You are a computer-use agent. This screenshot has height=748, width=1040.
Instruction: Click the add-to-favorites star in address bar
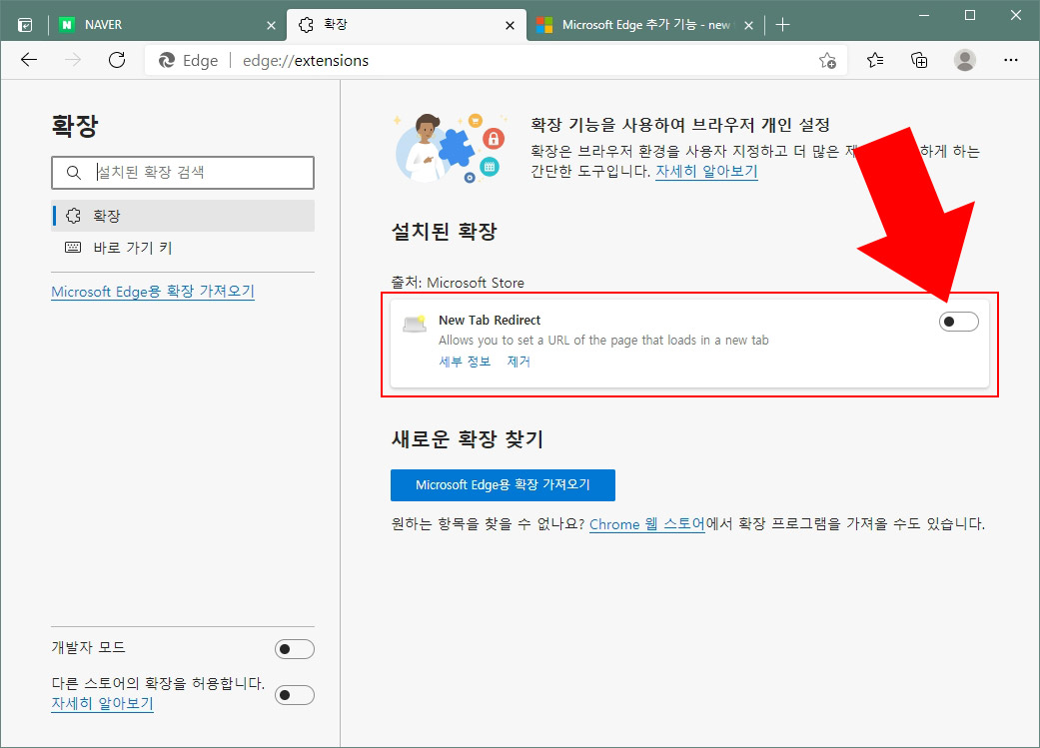(x=827, y=61)
